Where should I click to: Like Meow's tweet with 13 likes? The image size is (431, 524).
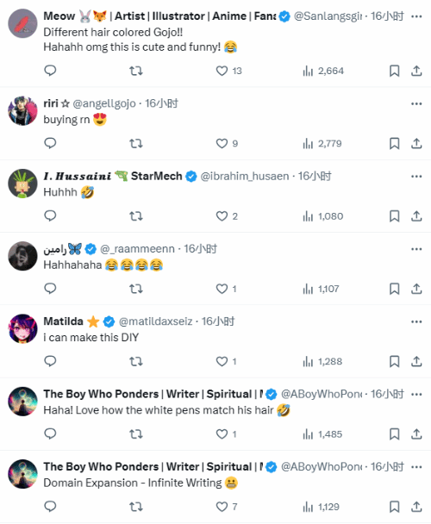click(x=228, y=71)
